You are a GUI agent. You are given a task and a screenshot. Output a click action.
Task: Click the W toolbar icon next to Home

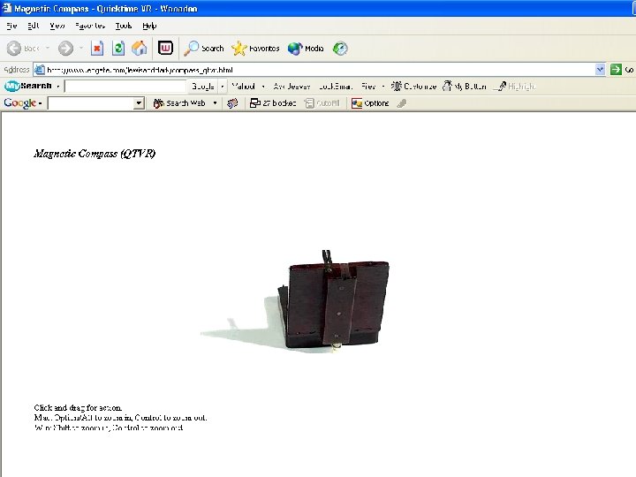point(165,48)
